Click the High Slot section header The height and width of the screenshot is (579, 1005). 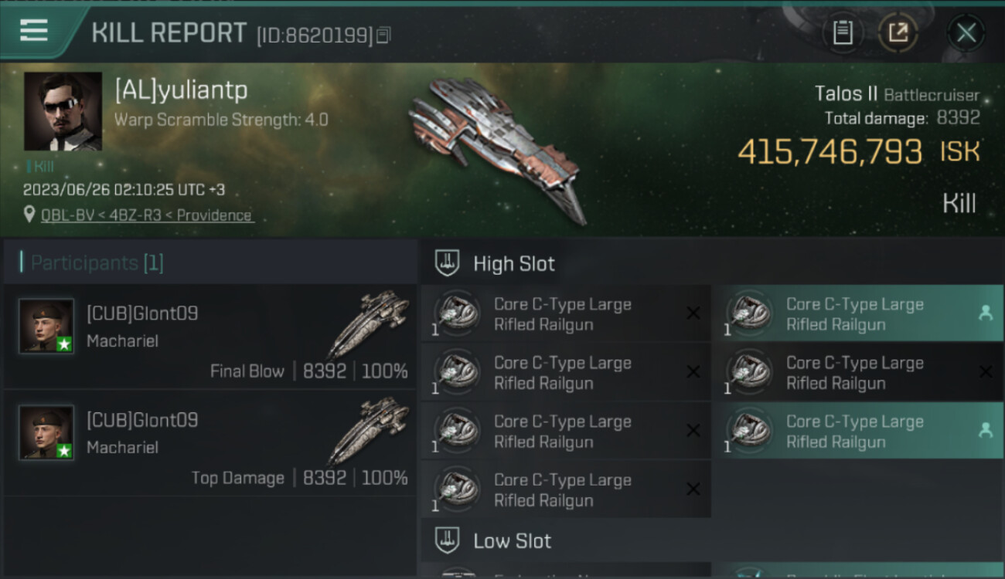[x=514, y=264]
